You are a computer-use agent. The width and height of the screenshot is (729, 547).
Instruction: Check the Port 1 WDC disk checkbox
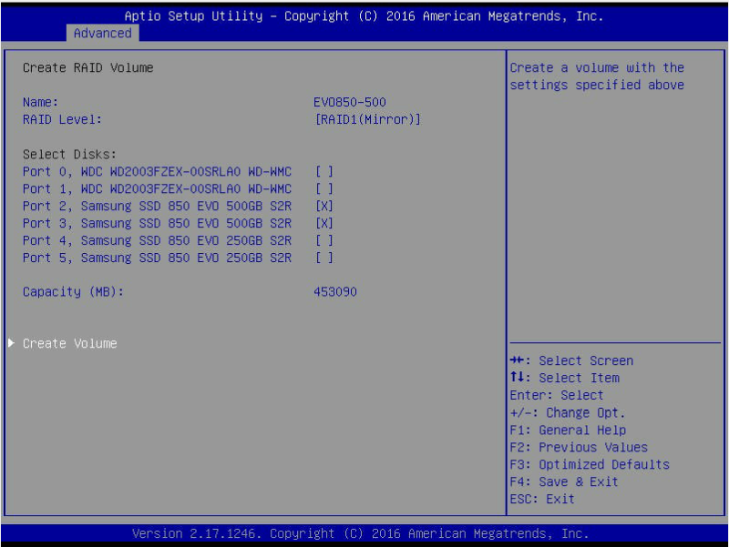[x=324, y=189]
